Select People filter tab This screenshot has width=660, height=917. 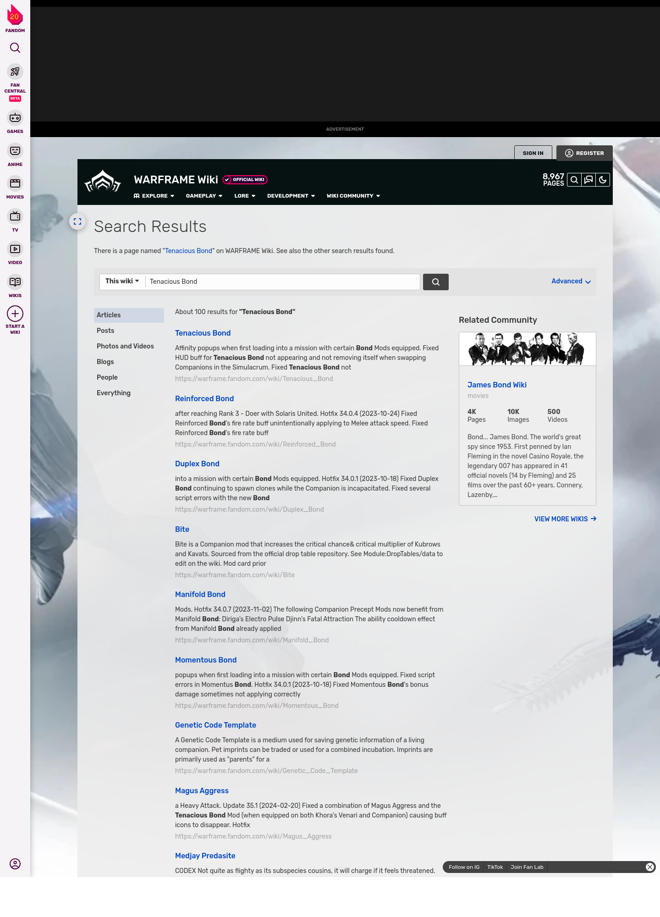(129, 377)
